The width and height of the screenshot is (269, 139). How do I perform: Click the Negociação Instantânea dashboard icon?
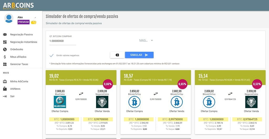(x=5, y=42)
